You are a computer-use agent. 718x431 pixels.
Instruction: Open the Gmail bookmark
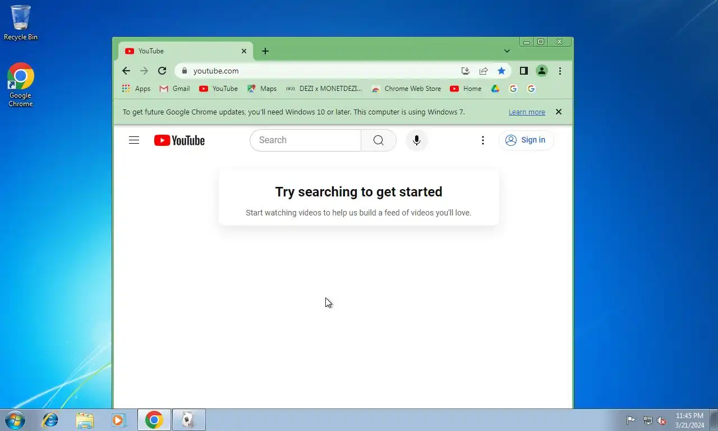[x=175, y=89]
